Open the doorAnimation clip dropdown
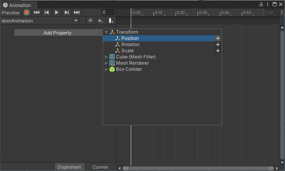The width and height of the screenshot is (285, 171). 76,21
